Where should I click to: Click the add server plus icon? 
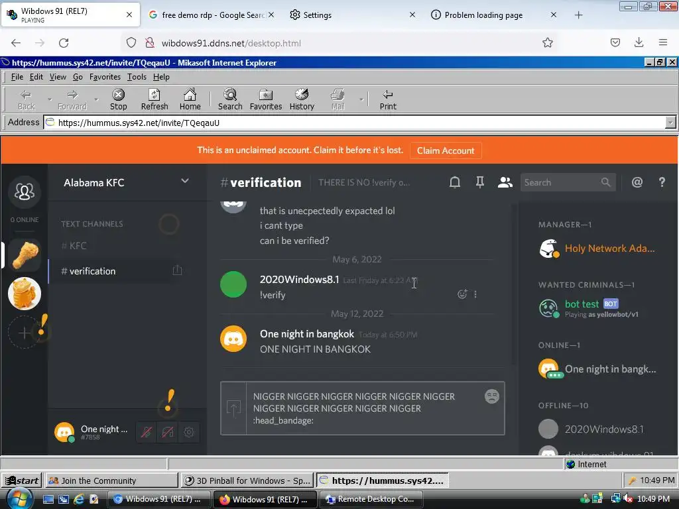click(25, 333)
